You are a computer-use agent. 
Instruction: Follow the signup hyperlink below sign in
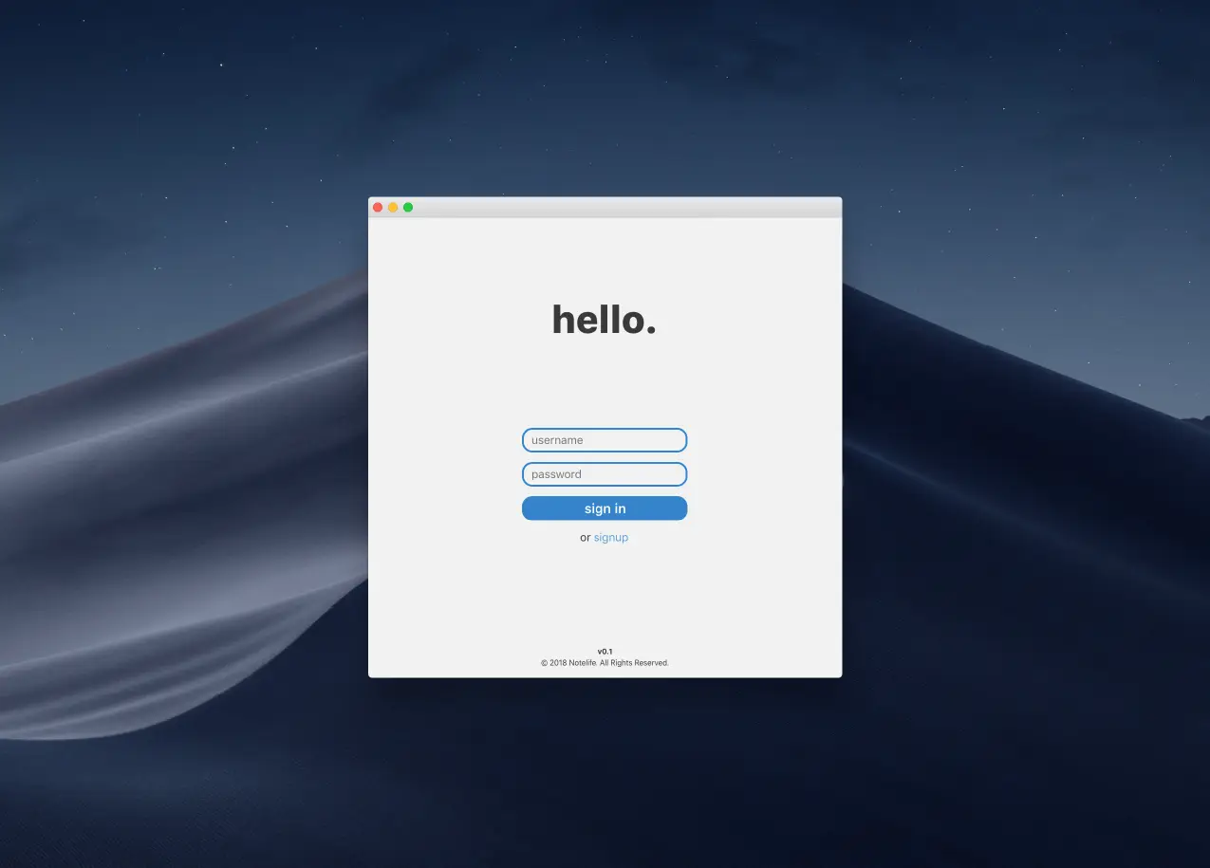(x=611, y=537)
